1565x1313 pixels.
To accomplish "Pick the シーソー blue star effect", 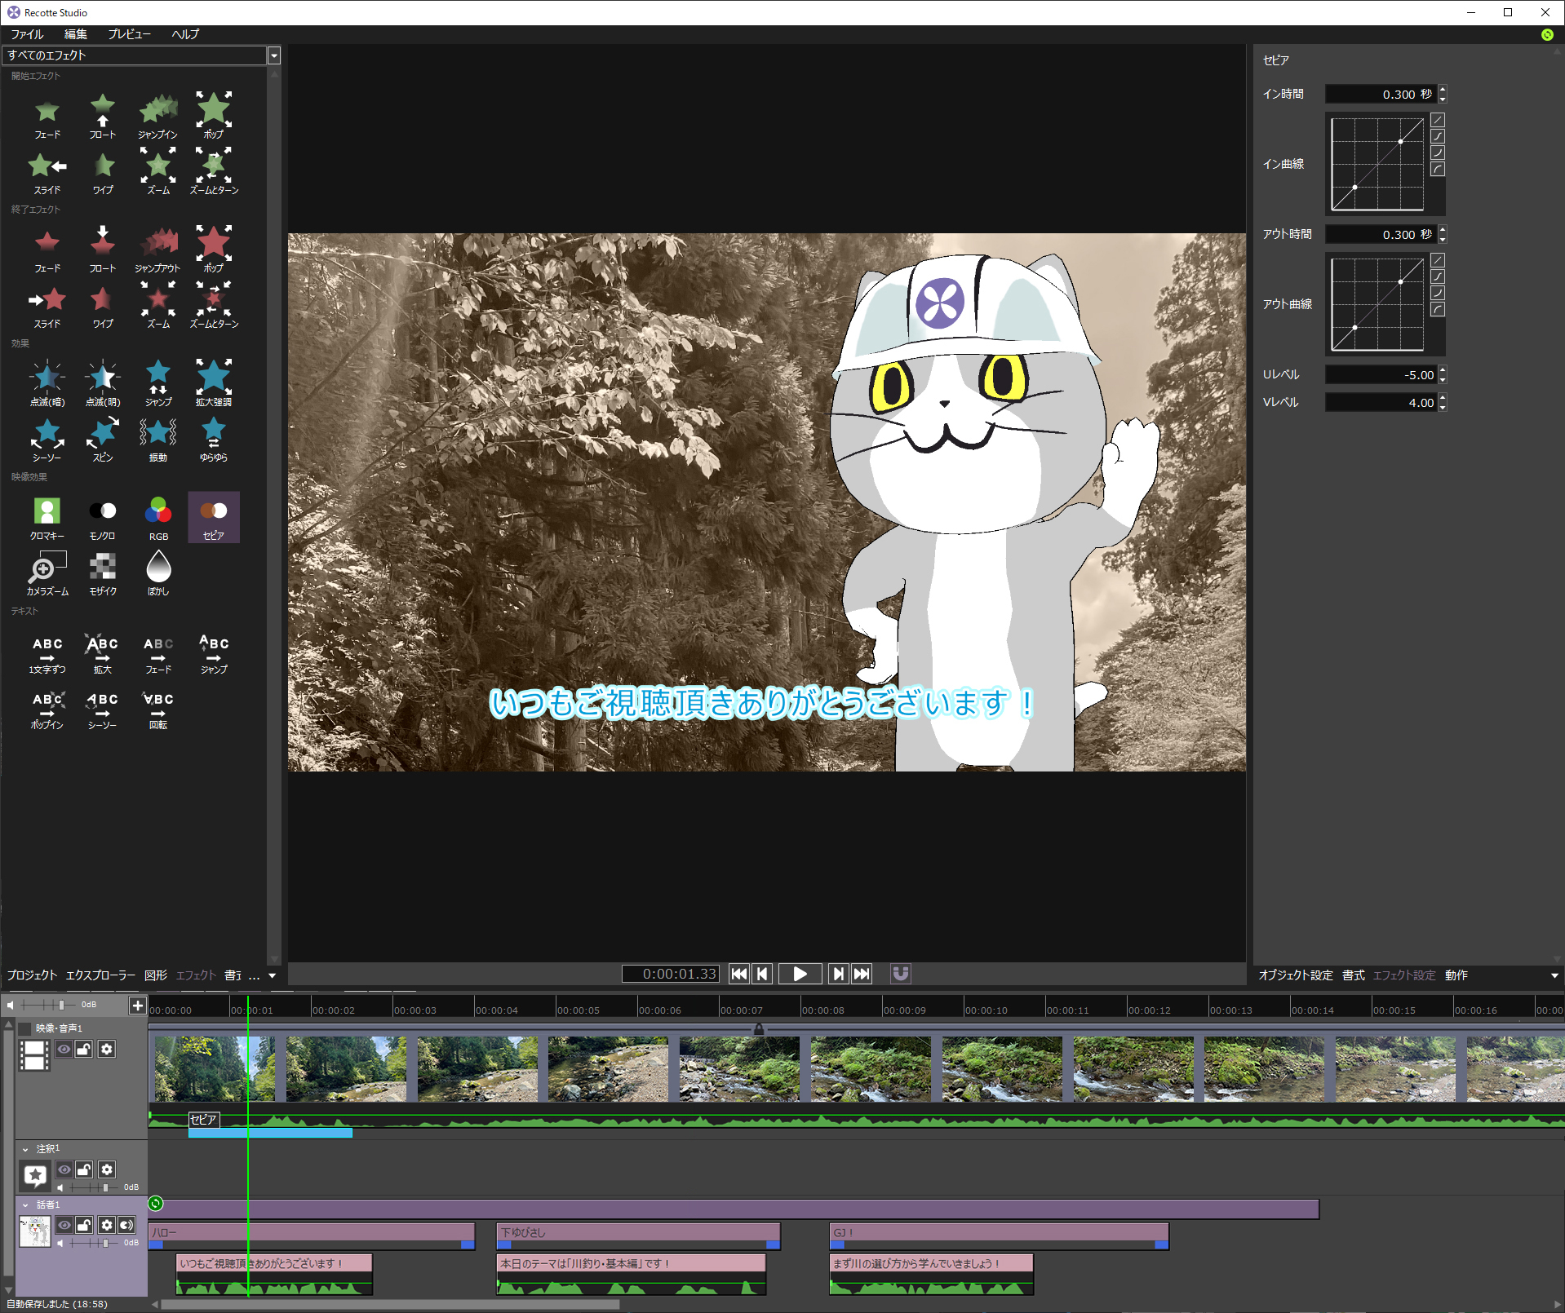I will tap(47, 440).
